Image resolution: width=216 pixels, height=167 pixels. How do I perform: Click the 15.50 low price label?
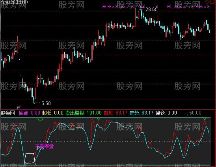[45, 103]
